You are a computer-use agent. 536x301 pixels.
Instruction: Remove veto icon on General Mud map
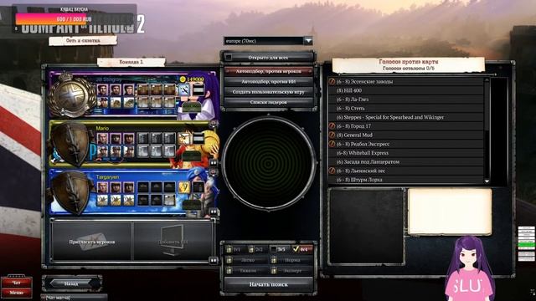(x=332, y=135)
